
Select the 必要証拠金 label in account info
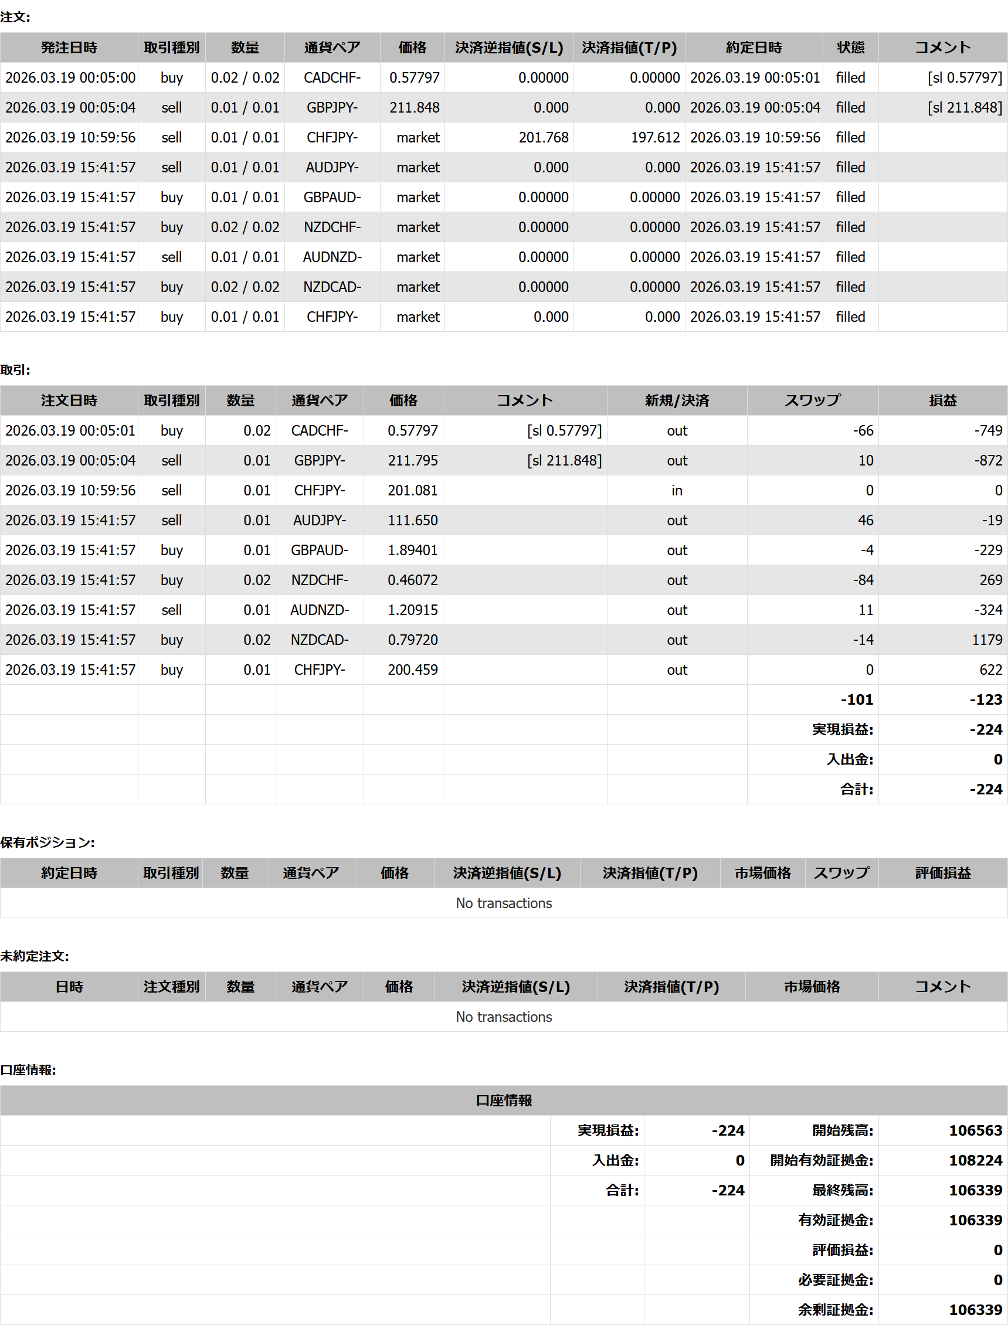[x=834, y=1279]
